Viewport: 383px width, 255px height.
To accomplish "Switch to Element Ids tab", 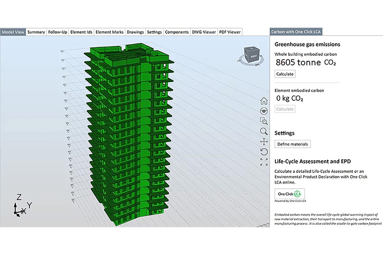I will pos(81,32).
